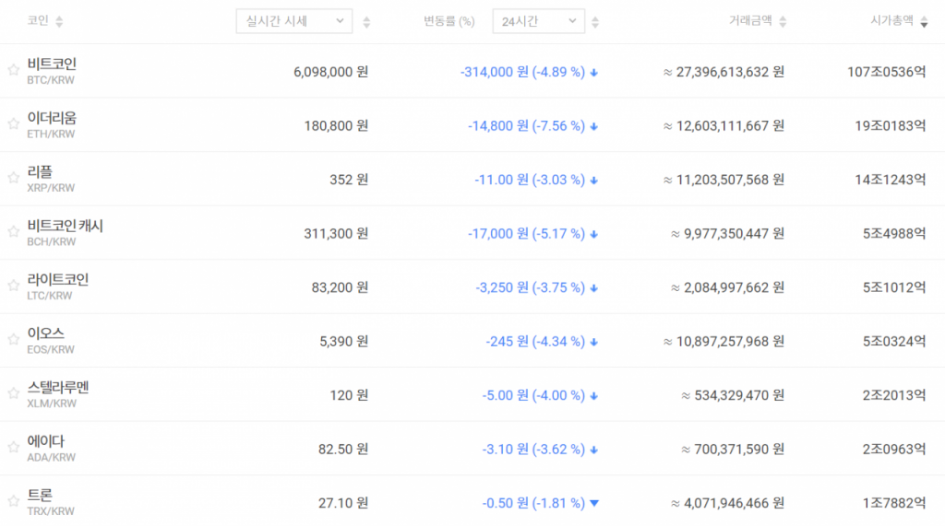This screenshot has height=526, width=945.
Task: Click the price 5,390 원
Action: pyautogui.click(x=343, y=341)
